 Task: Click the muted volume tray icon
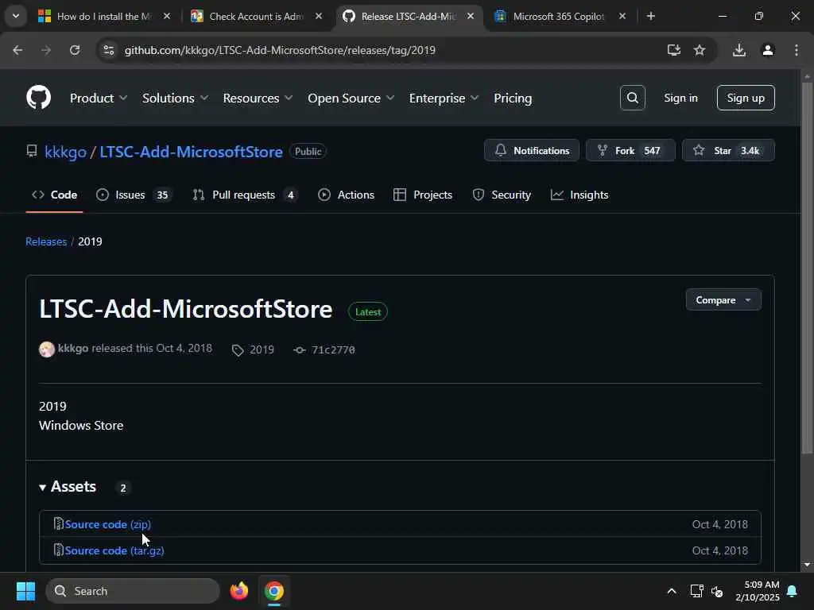click(x=717, y=591)
